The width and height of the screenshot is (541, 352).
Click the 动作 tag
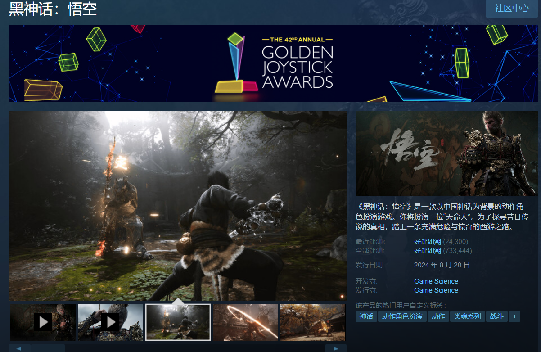[x=438, y=316]
